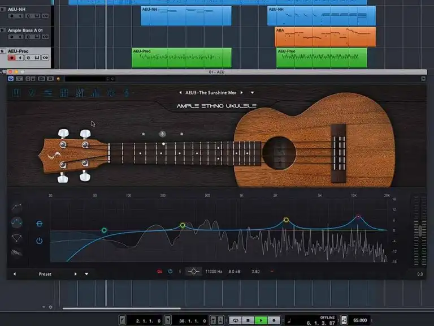Image resolution: width=434 pixels, height=326 pixels.
Task: Open the settings gear panel icon
Action: pos(111,93)
